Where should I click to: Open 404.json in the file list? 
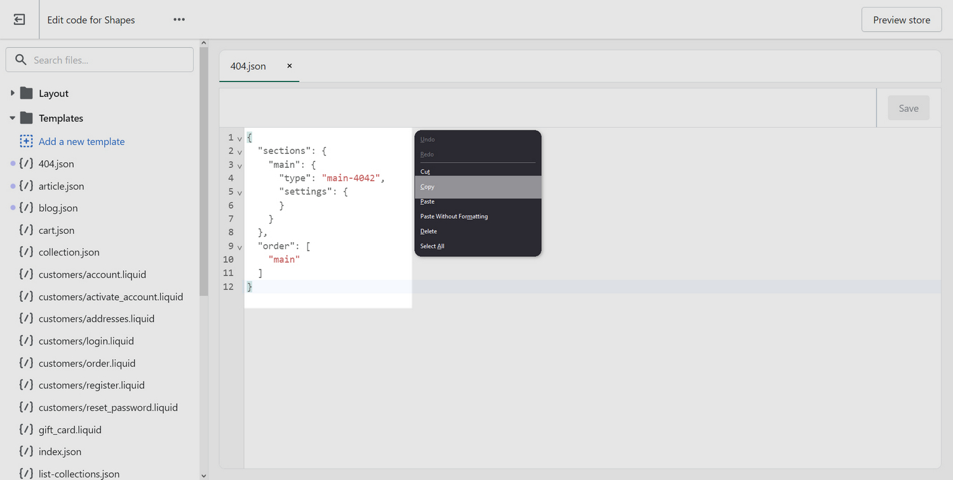click(x=56, y=163)
